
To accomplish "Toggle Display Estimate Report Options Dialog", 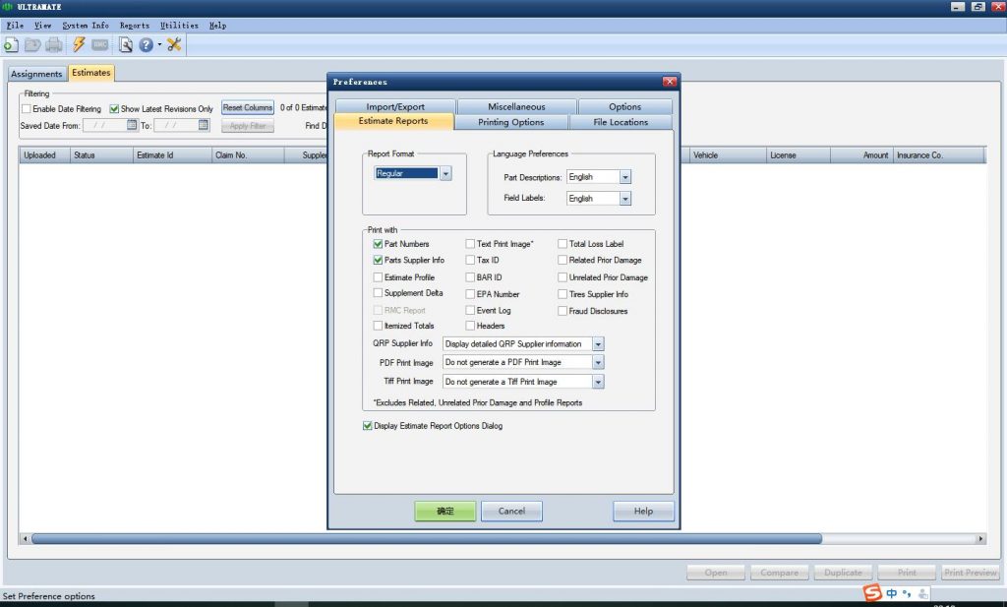I will pos(368,426).
